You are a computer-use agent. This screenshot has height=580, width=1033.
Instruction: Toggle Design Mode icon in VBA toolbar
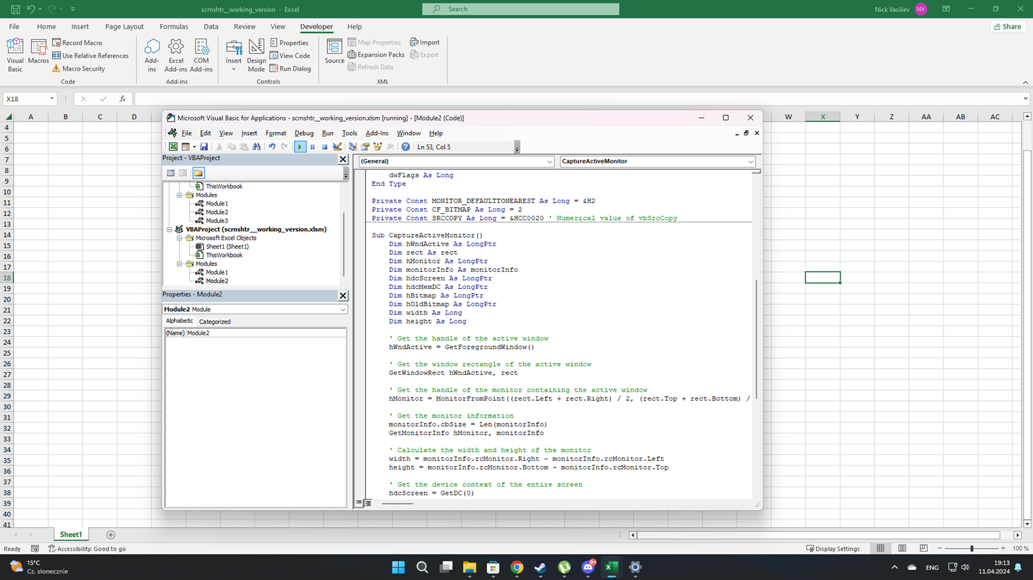(337, 147)
